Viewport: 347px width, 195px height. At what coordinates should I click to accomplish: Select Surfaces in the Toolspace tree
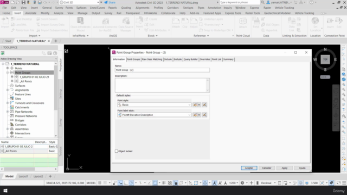(x=20, y=86)
